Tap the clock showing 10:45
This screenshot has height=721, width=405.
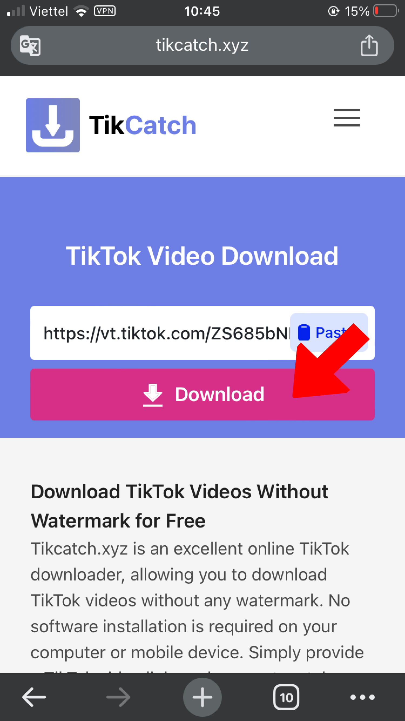coord(202,11)
